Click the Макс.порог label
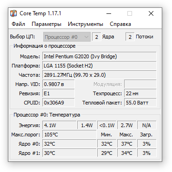This screenshot has height=172, width=172. point(26,135)
